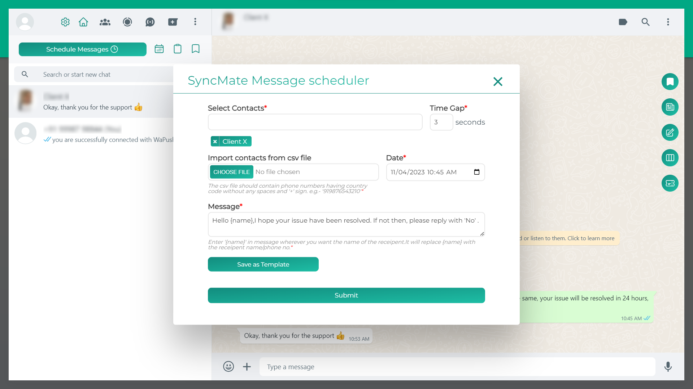The height and width of the screenshot is (389, 693).
Task: Click the search magnifier in chat list
Action: coord(25,74)
